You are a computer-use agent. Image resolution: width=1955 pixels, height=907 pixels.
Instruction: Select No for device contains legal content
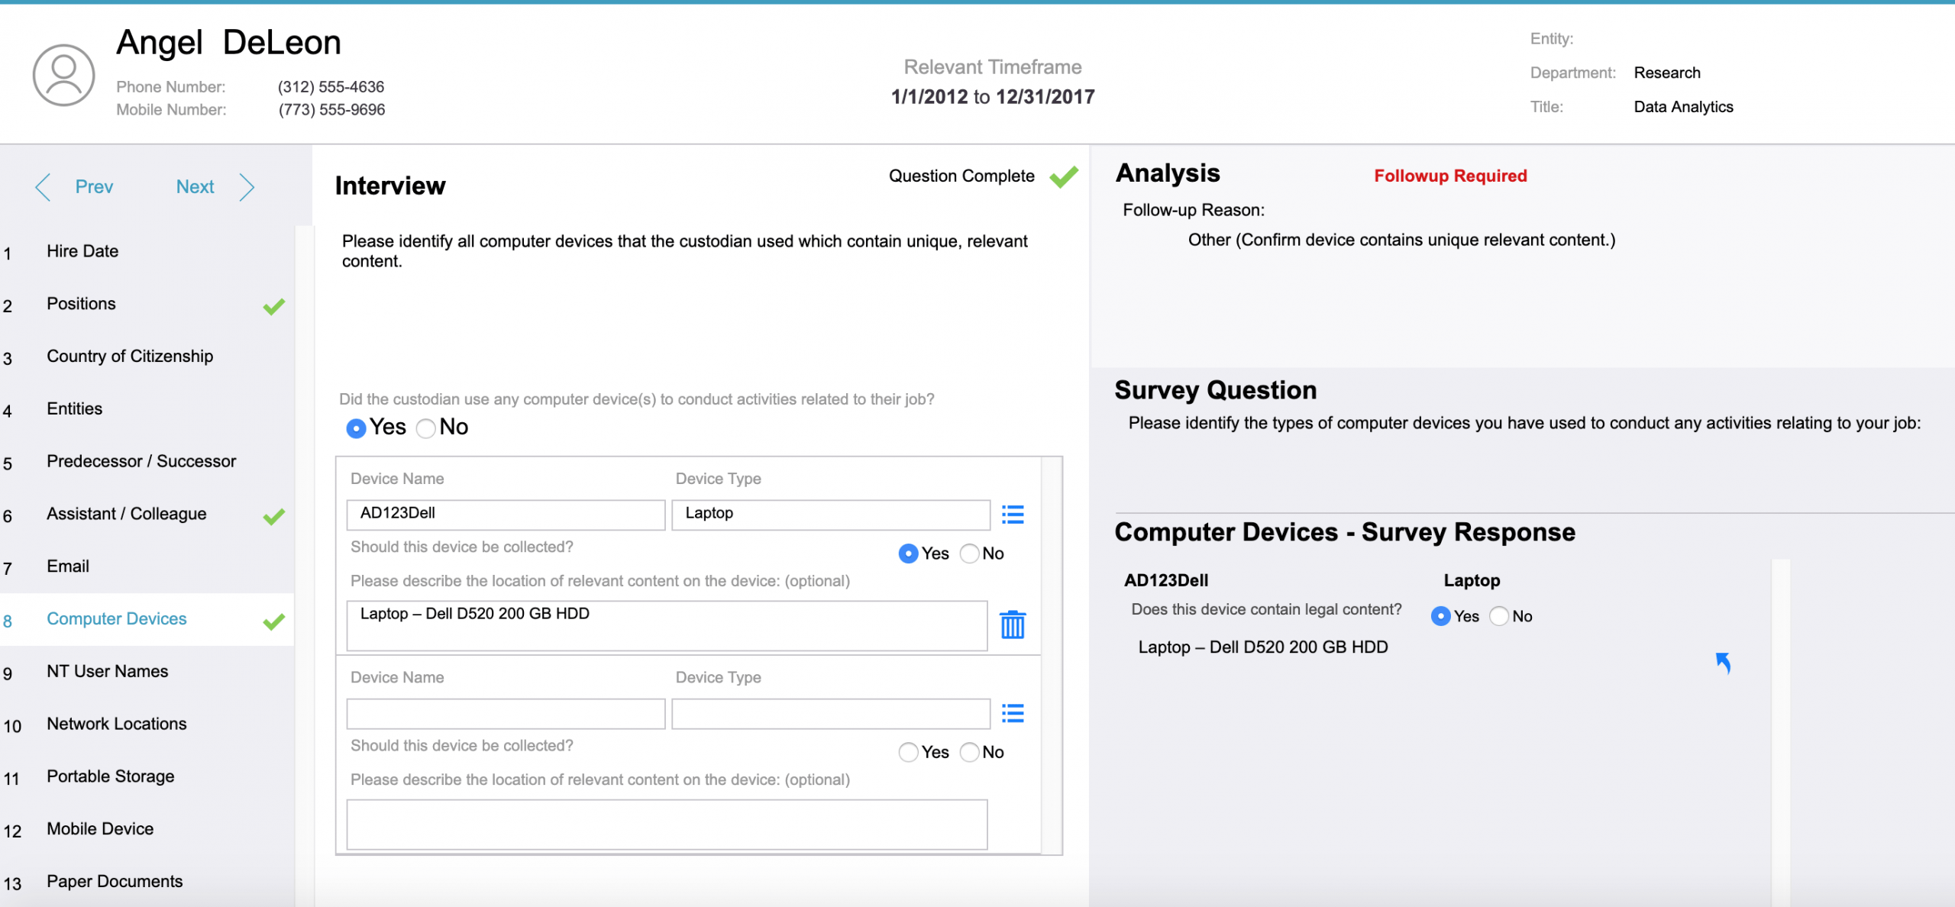1499,616
